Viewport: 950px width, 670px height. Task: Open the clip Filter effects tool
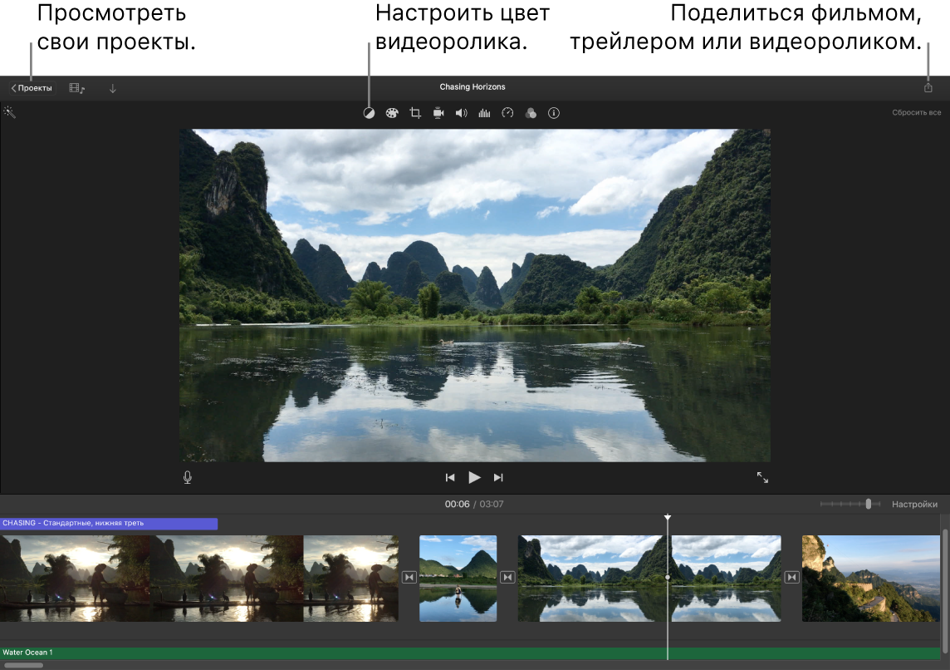coord(531,113)
